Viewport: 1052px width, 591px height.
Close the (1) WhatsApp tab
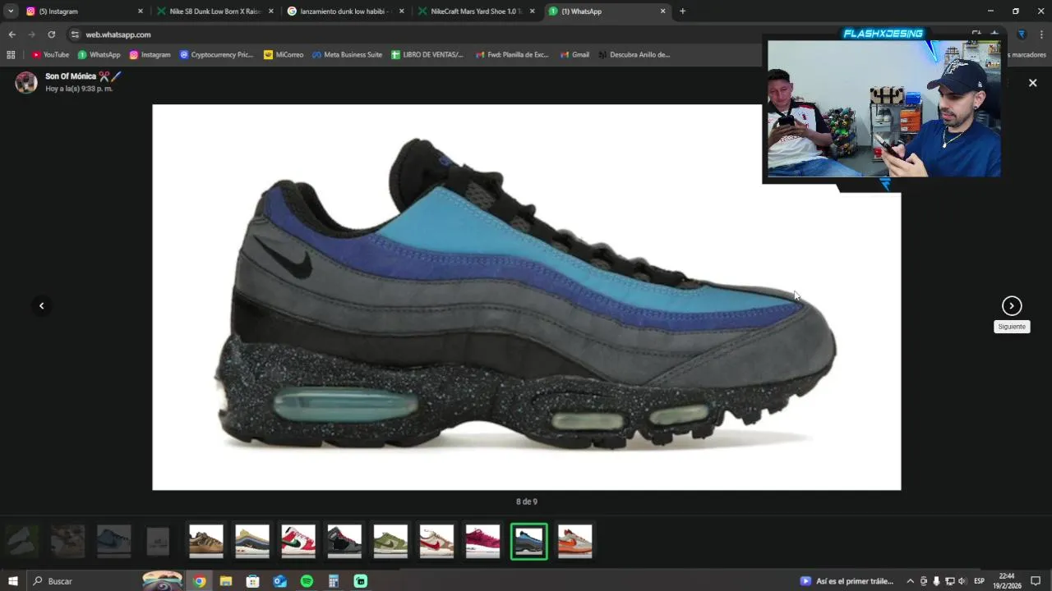pos(662,11)
